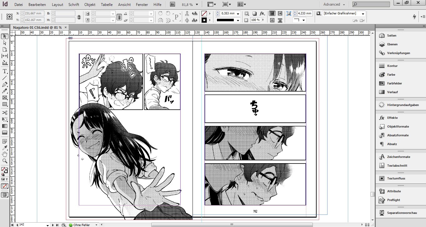Click the drop shadow icon
Screen dimensions: 426x227
[x=254, y=13]
